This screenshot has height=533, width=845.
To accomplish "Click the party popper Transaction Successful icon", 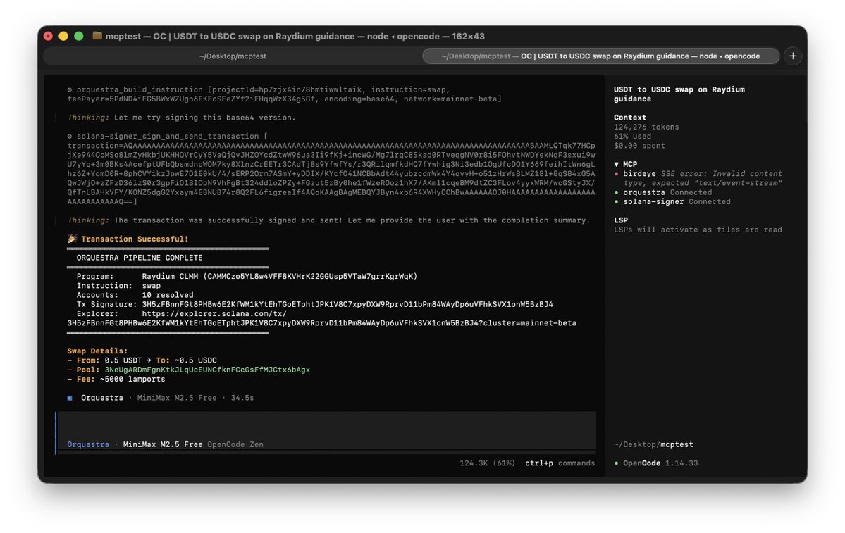I will point(72,239).
